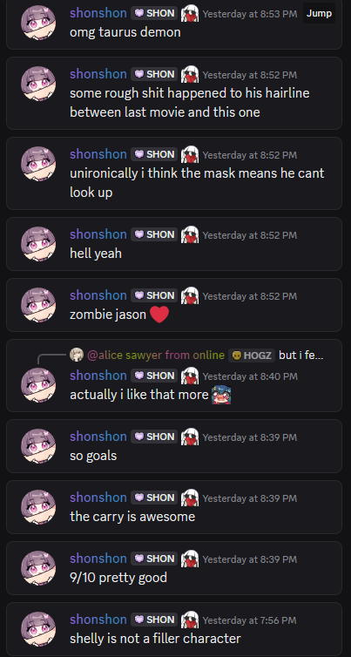Click SHON server tag on 'hell yeah' message

point(154,234)
